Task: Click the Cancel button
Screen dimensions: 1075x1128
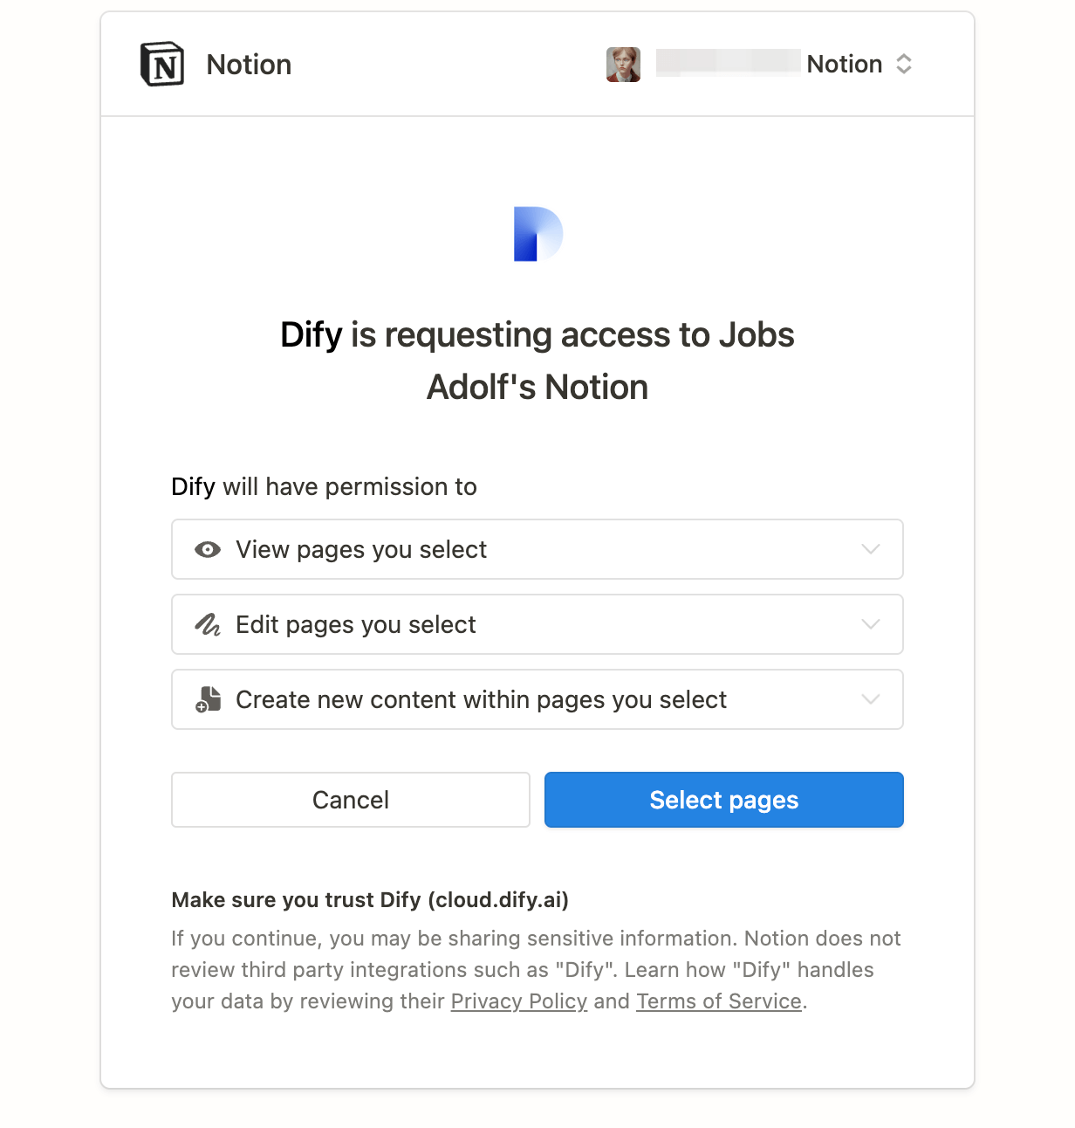Action: click(351, 800)
